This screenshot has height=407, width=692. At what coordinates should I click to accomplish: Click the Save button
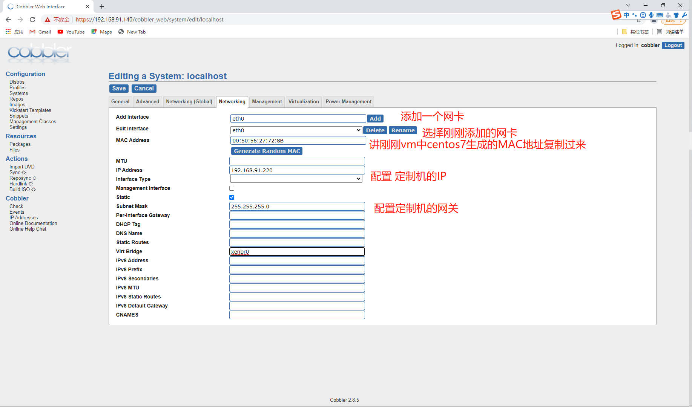tap(119, 88)
